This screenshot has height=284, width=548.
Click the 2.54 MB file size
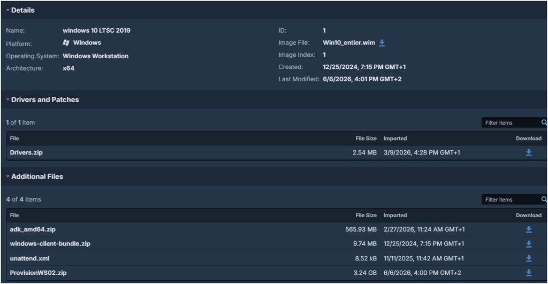(364, 152)
